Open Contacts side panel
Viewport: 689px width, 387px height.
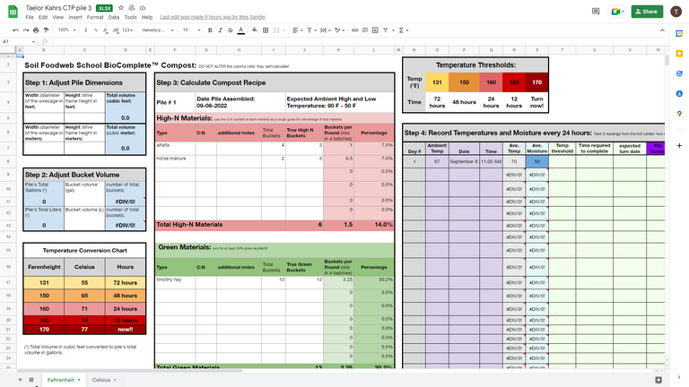coord(679,93)
